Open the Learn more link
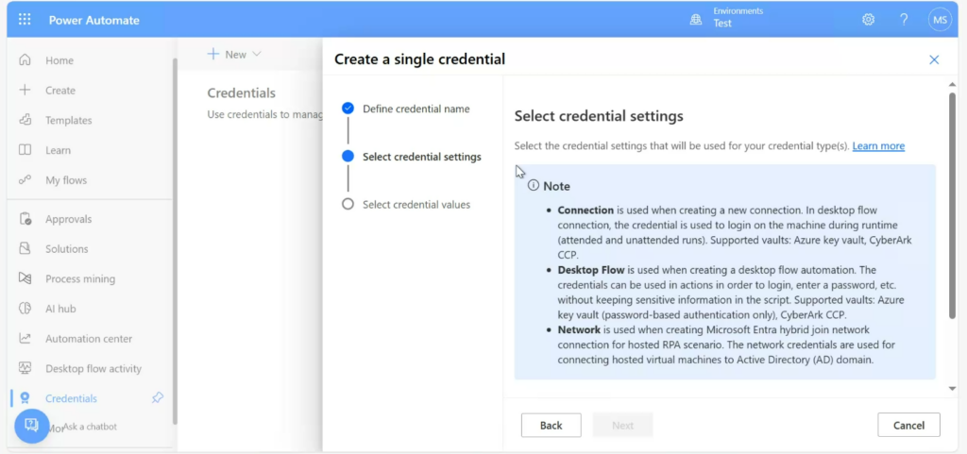 coord(878,146)
